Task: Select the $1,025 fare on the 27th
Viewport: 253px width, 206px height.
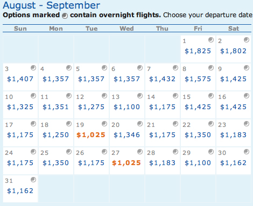Action: pyautogui.click(x=127, y=163)
